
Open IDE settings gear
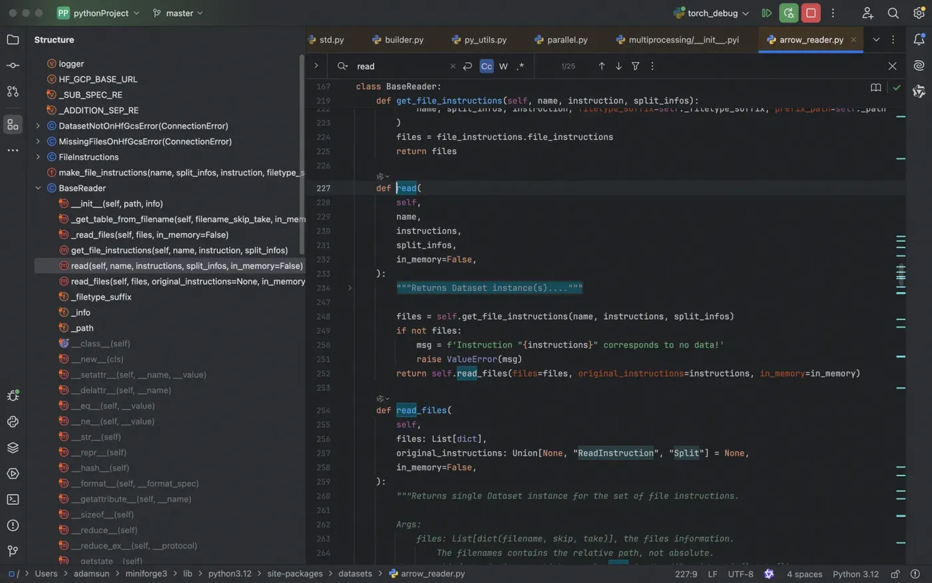pos(919,13)
